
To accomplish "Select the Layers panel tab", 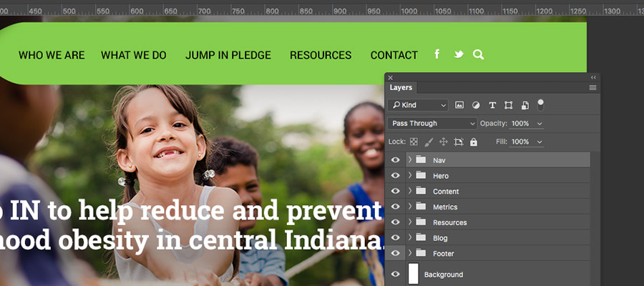I will point(401,88).
